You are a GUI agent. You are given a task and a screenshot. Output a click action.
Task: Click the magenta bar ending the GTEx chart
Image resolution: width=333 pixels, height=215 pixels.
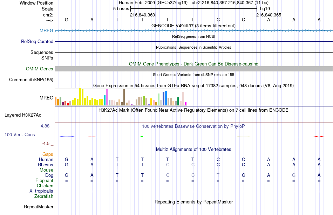click(186, 104)
